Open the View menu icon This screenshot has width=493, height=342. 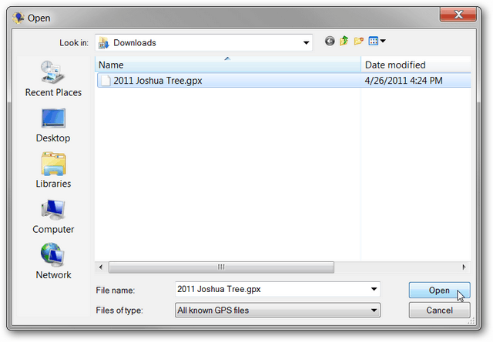click(373, 41)
